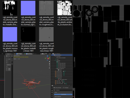Select metal_camera_plastic.normal_ogl blue thumbnail
Viewport: 130px width, 98px height.
tap(28, 8)
